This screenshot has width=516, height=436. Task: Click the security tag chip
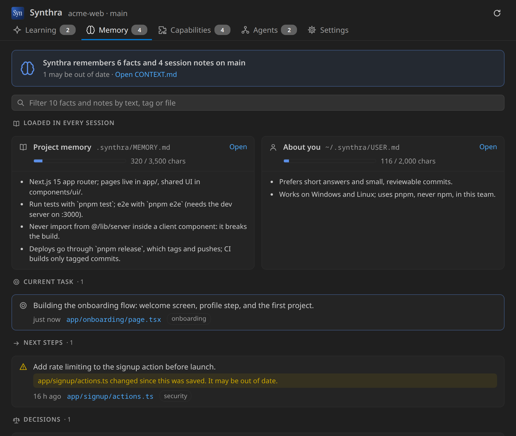[x=175, y=396]
